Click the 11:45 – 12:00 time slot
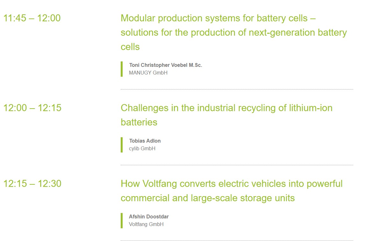The width and height of the screenshot is (365, 241). [32, 18]
